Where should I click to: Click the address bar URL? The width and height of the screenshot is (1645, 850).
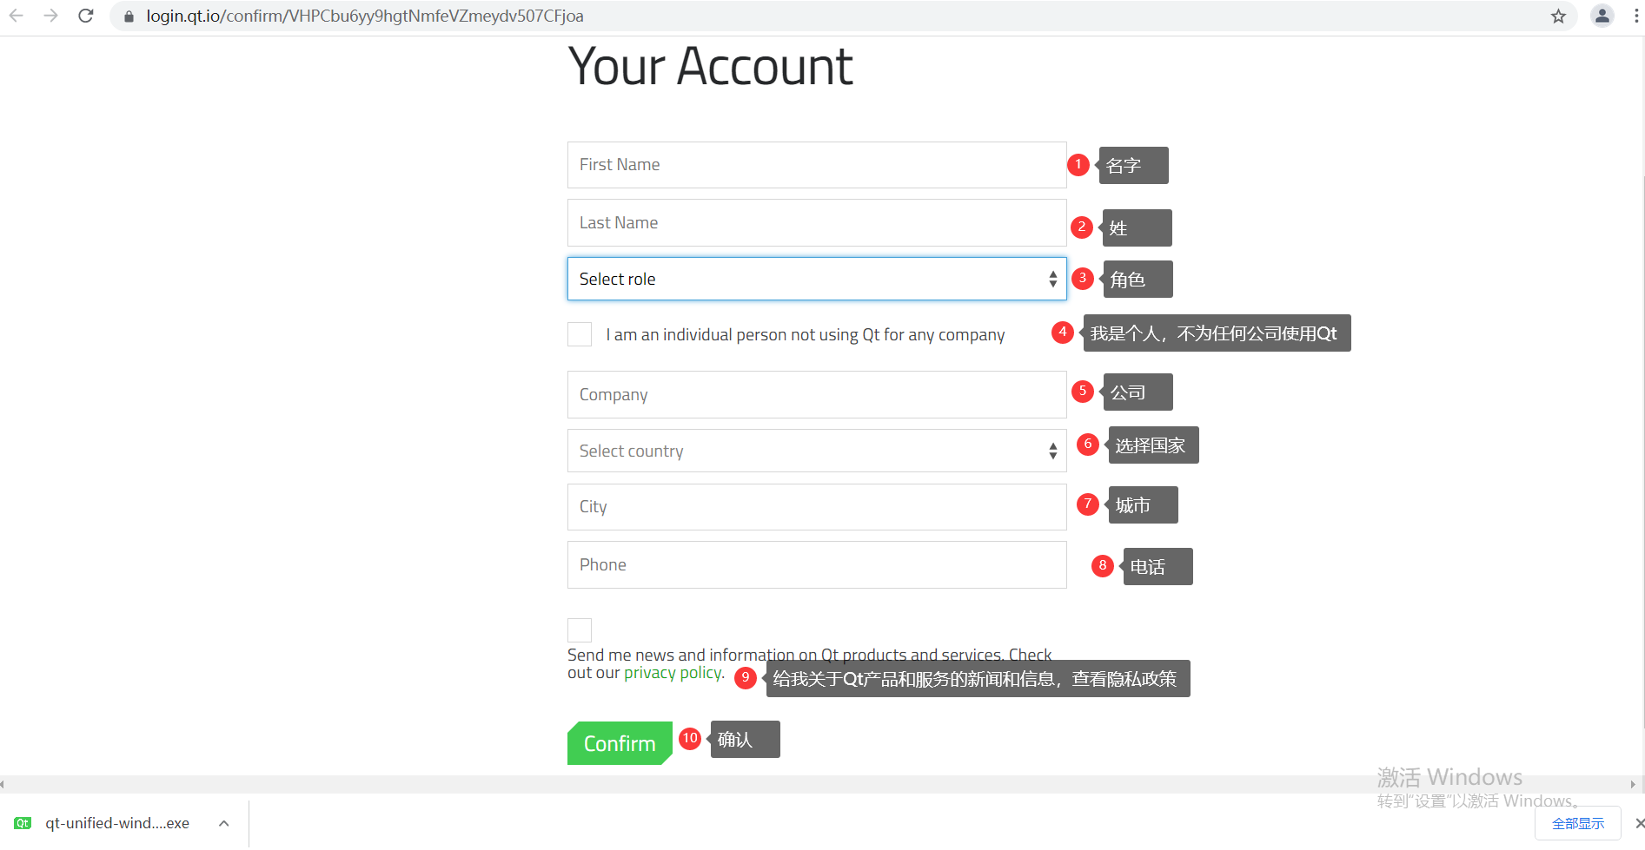click(365, 16)
